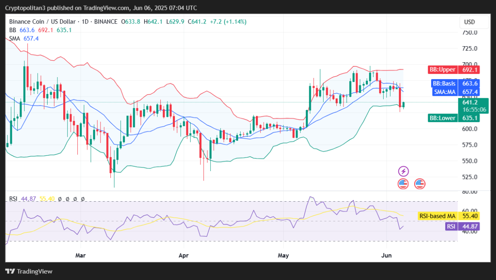
Task: Click the May label on time axis
Action: pos(283,255)
